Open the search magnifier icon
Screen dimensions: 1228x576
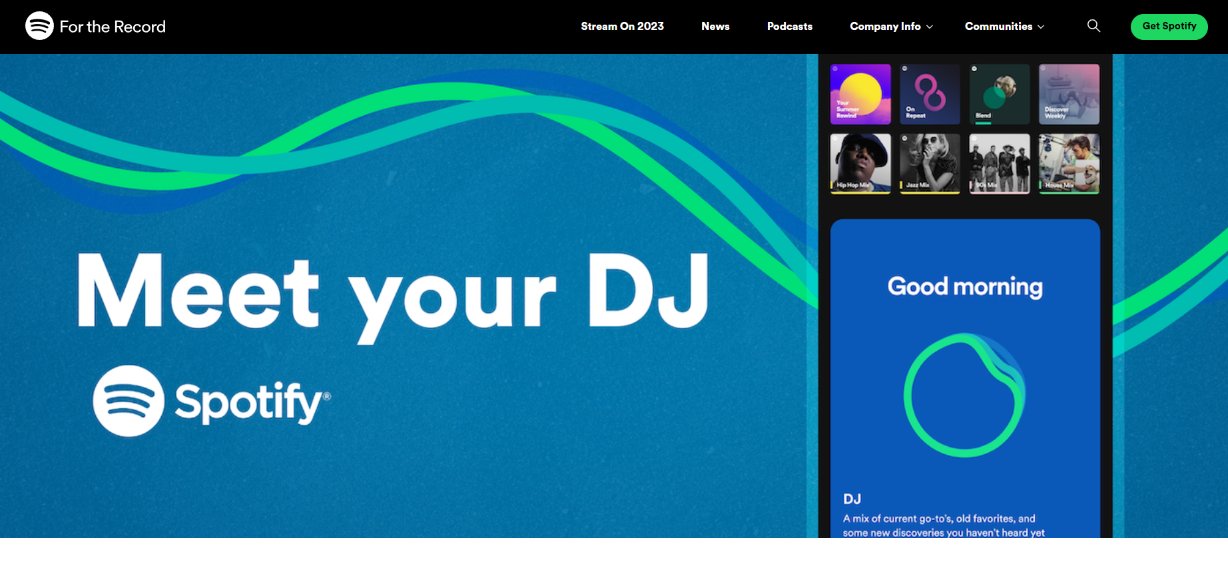(x=1093, y=26)
